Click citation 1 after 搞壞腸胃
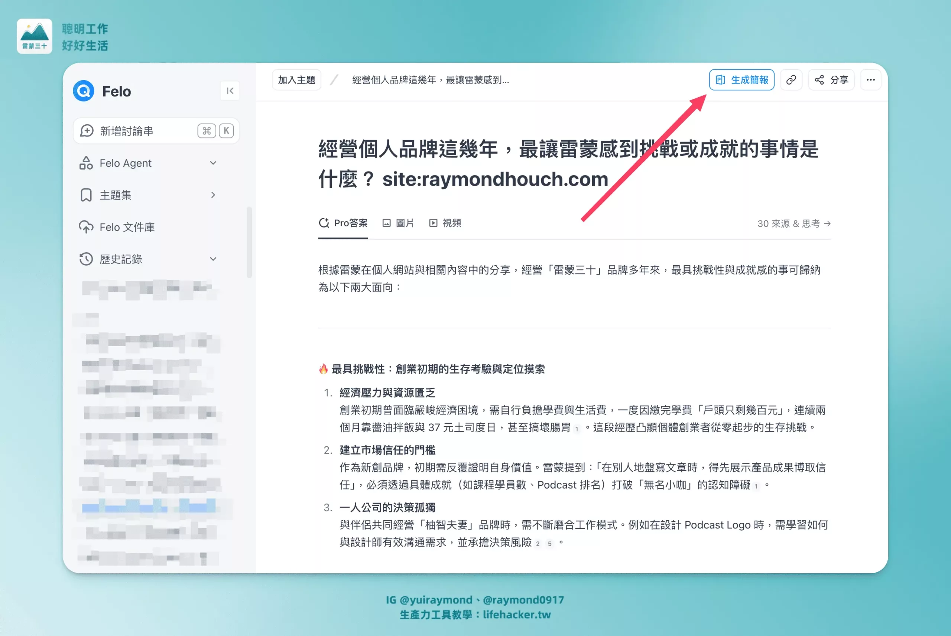This screenshot has width=951, height=636. [x=577, y=429]
